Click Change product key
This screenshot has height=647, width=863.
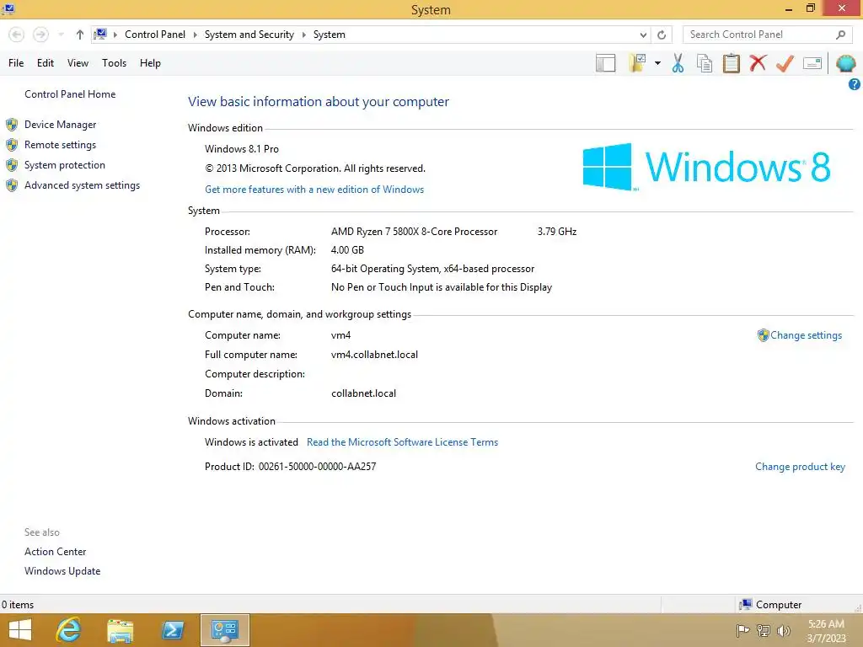click(800, 467)
